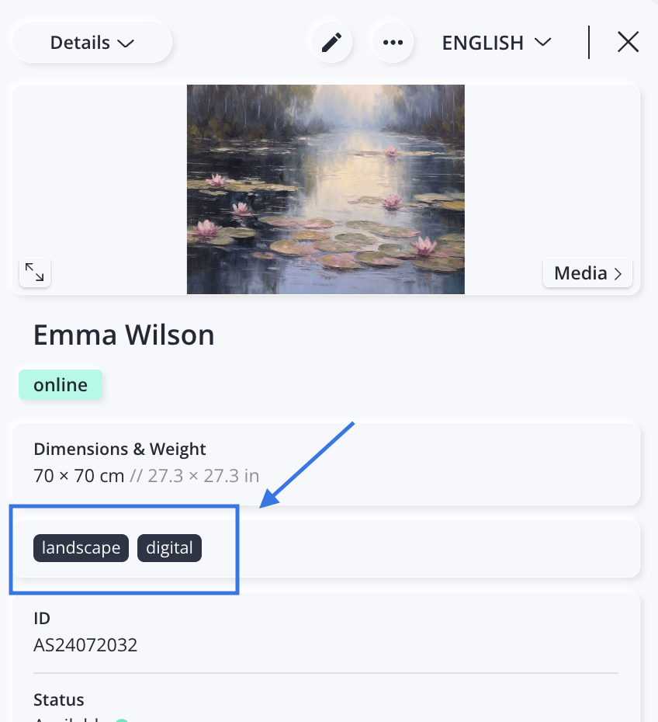Open the Media section
658x722 pixels.
[x=587, y=273]
